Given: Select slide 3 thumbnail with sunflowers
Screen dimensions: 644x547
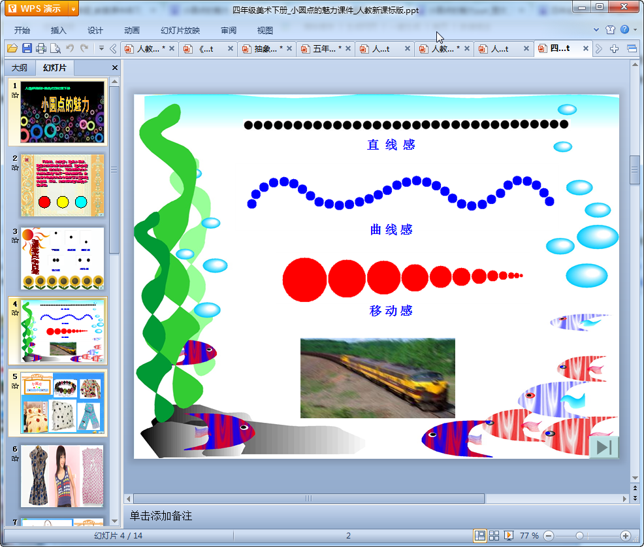Looking at the screenshot, I should coord(63,259).
